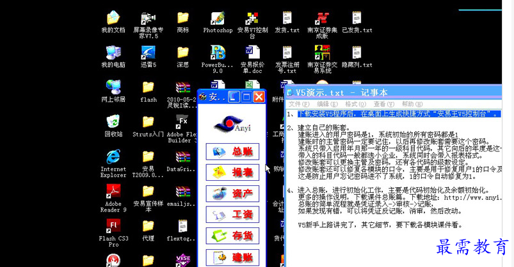Click line 'V5新手上路讲完了' in Notepad
The image size is (514, 267).
point(380,225)
